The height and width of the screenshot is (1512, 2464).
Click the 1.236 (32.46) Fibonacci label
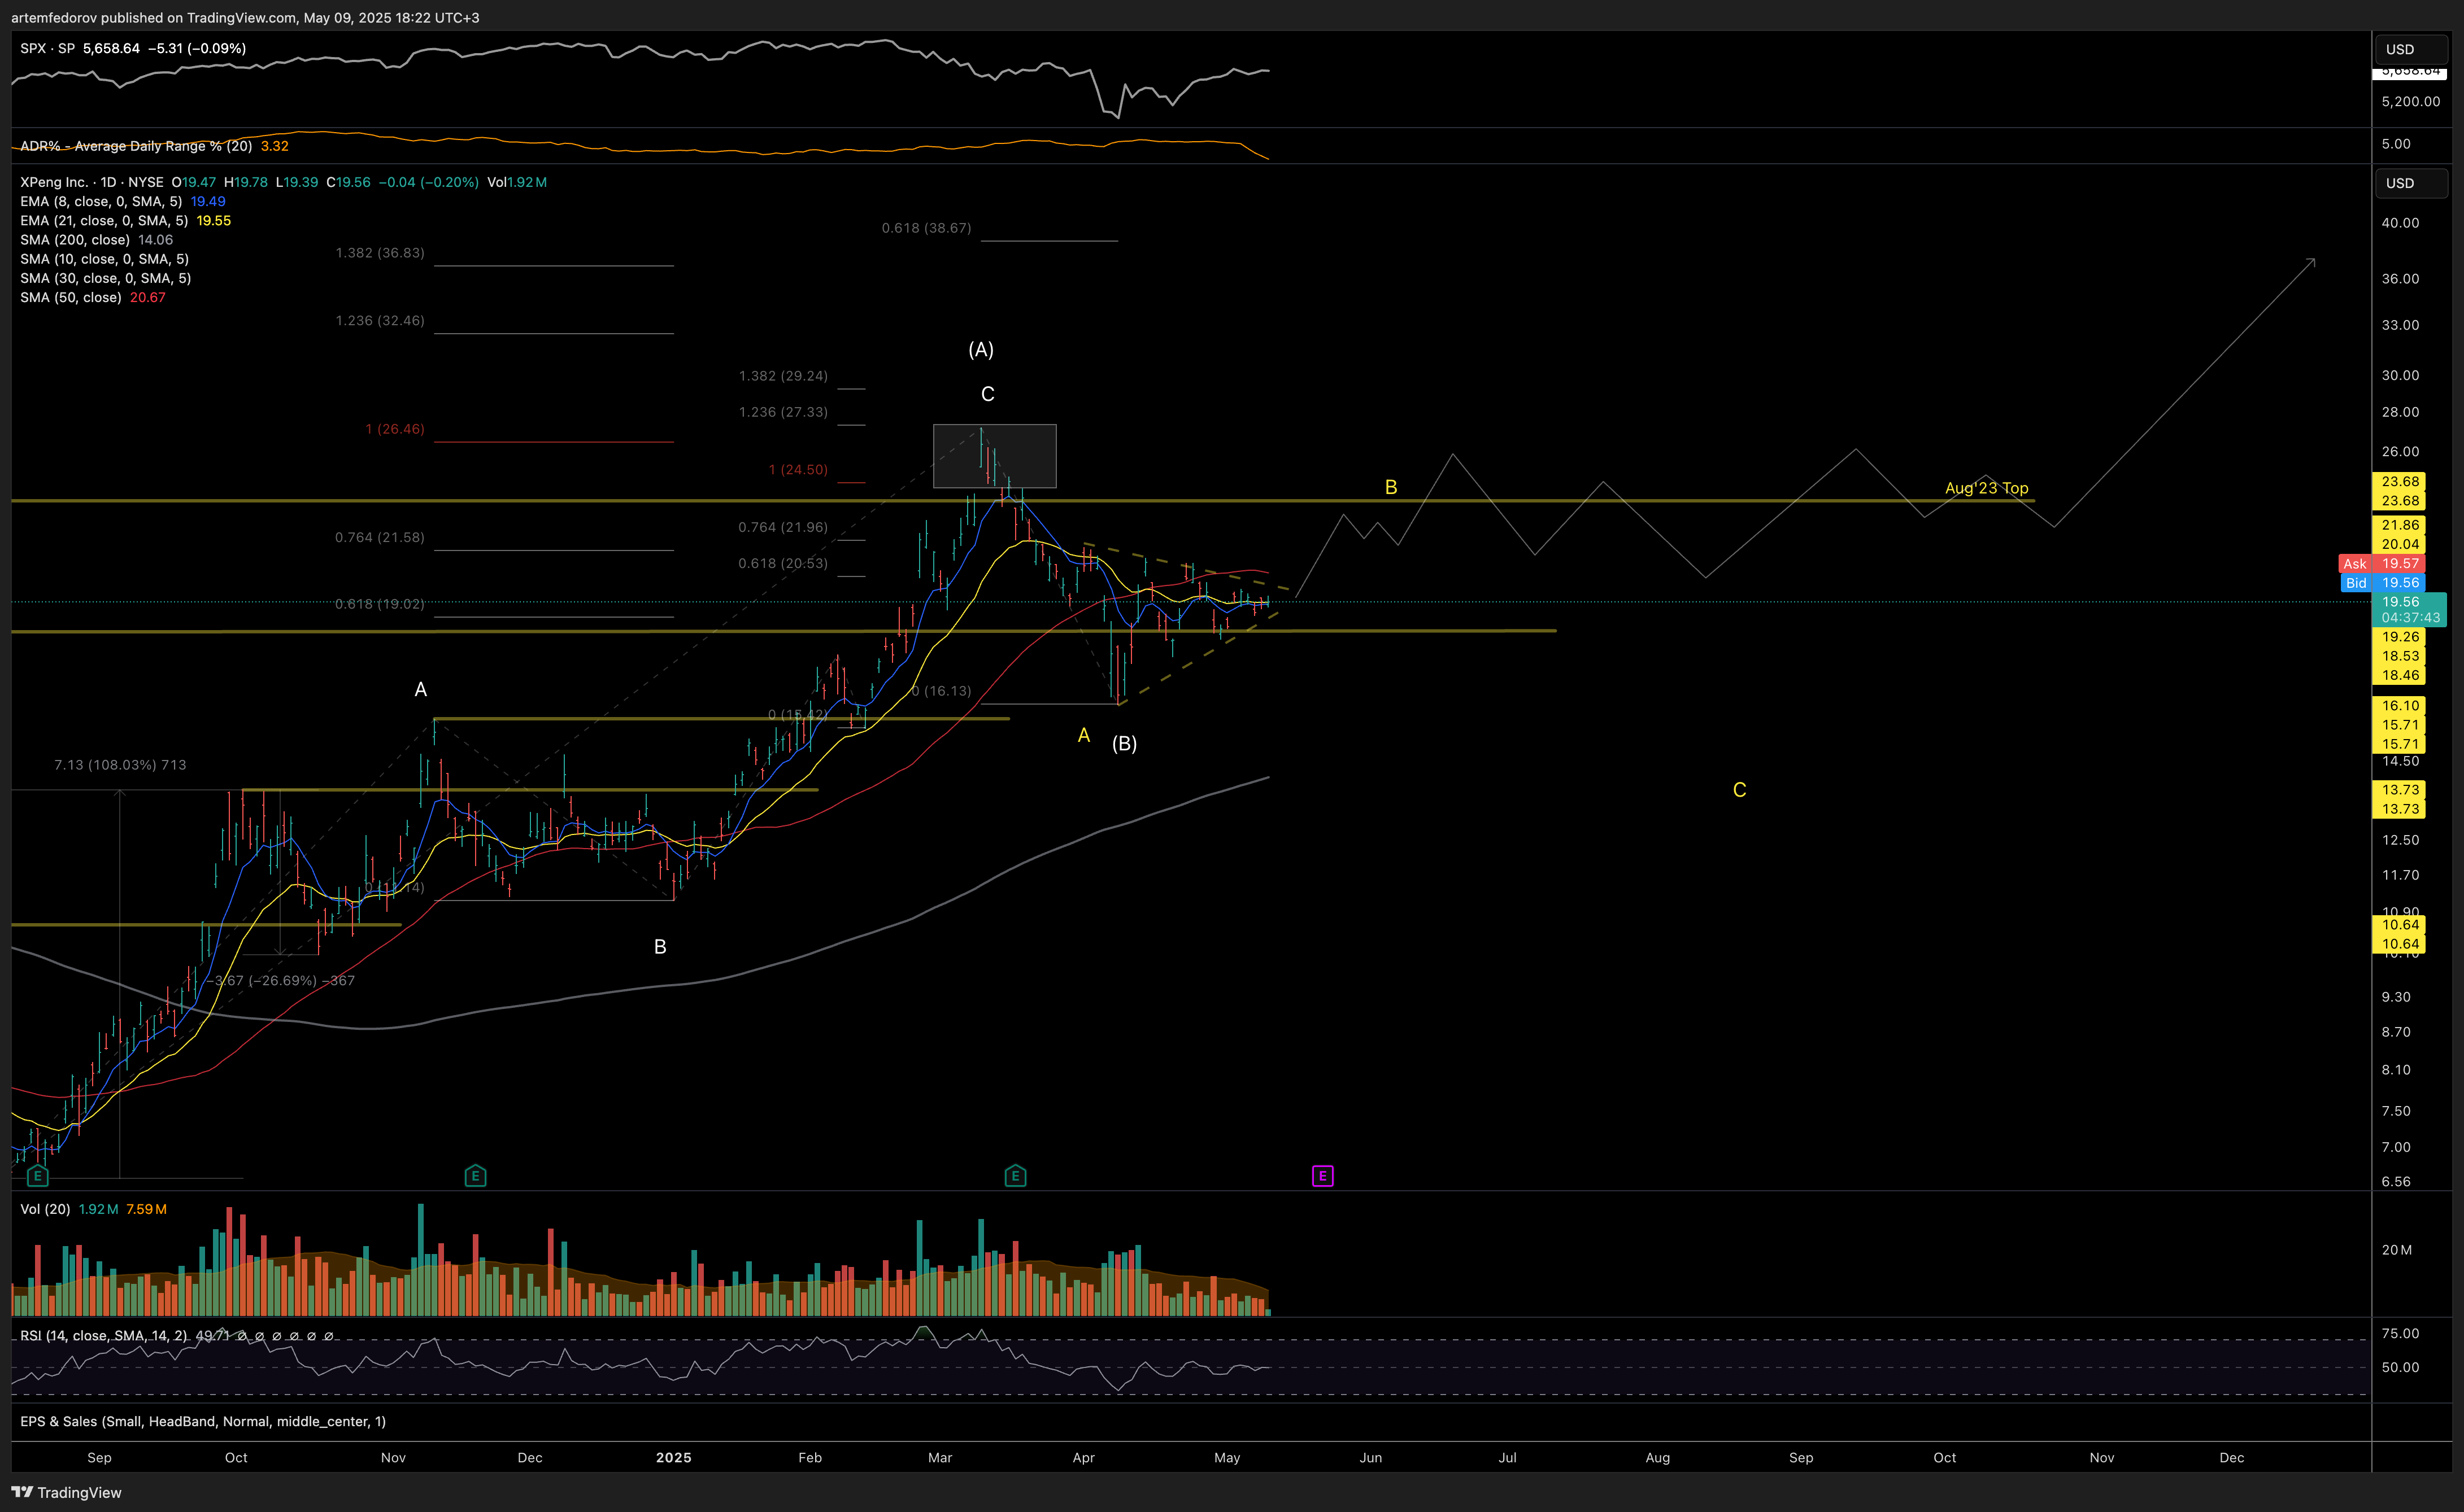[380, 321]
